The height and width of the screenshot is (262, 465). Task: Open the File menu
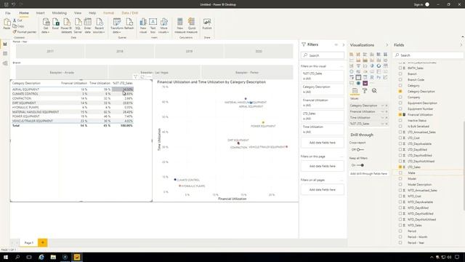pos(8,13)
